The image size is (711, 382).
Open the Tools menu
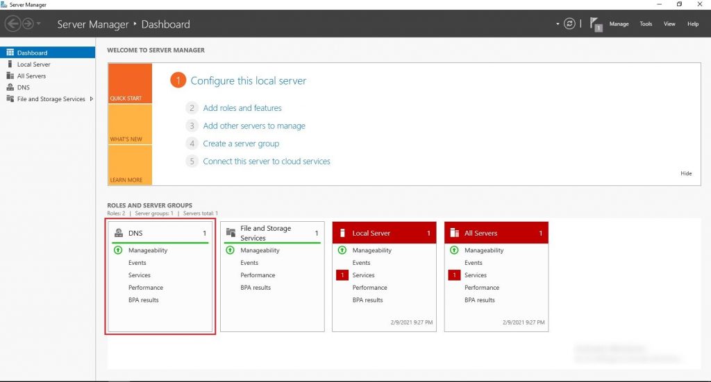click(646, 24)
